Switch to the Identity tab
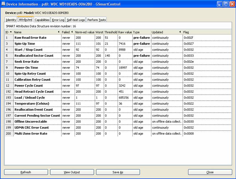The width and height of the screenshot is (236, 179). (x=11, y=20)
